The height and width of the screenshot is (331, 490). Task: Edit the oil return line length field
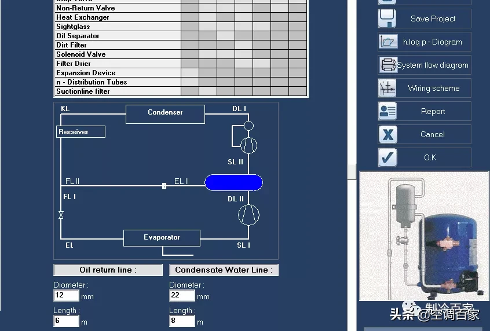pos(66,321)
